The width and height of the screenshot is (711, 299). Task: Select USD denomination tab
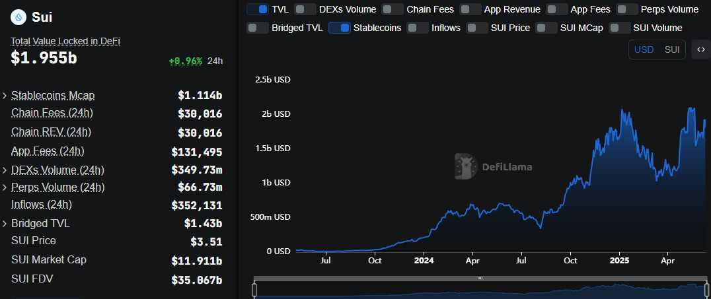click(x=644, y=50)
